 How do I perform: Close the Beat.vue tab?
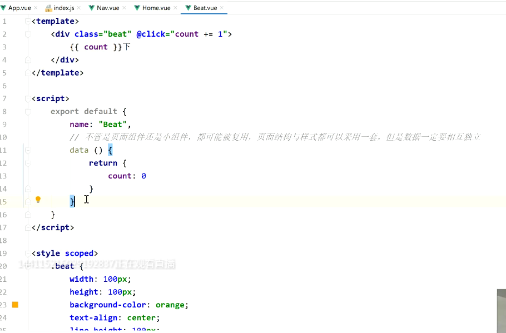[x=222, y=8]
